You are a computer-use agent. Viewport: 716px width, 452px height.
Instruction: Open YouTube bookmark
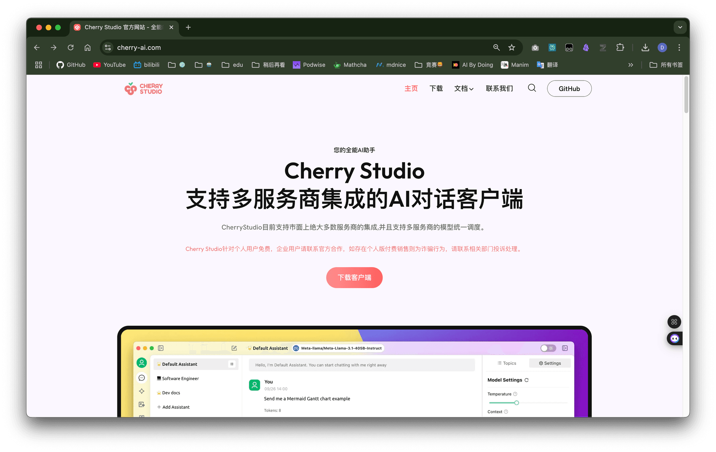[x=109, y=65]
